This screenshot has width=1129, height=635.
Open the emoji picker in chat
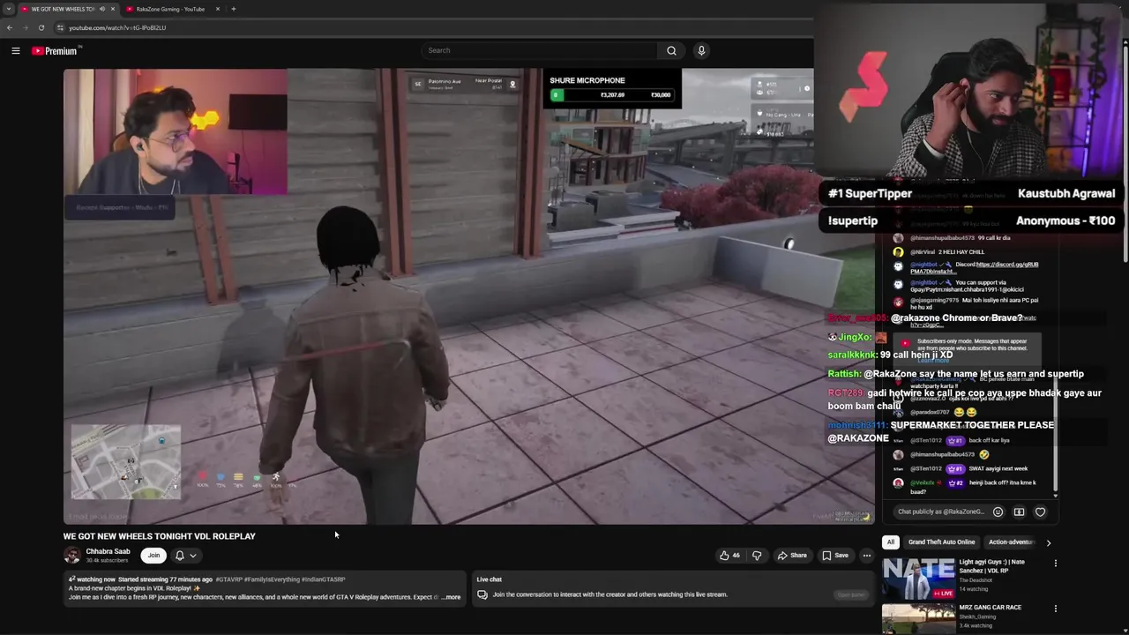coord(998,512)
